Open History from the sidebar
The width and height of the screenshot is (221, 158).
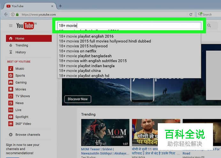coord(20,52)
